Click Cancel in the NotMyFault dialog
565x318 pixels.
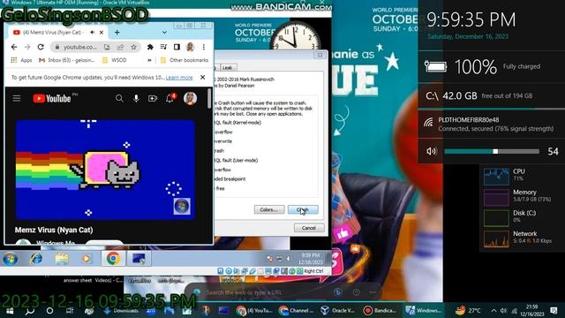point(309,228)
